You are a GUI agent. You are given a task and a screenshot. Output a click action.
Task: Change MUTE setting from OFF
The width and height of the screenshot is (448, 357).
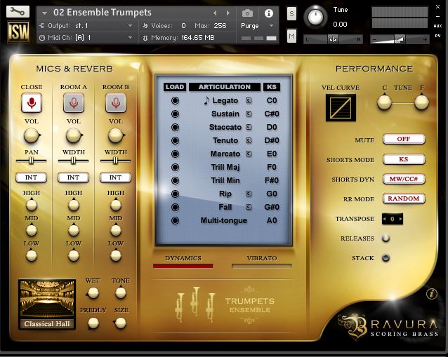tap(404, 140)
